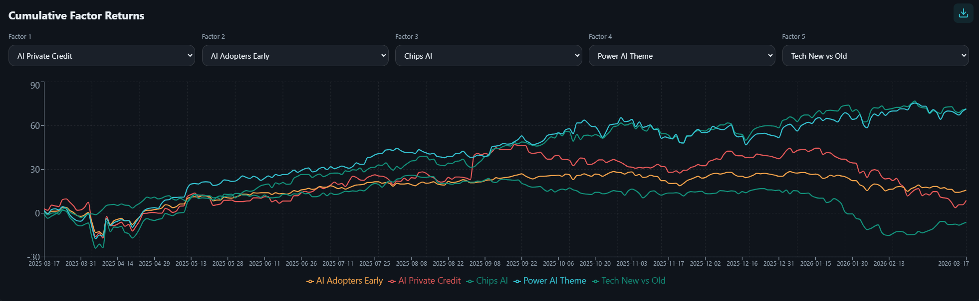Image resolution: width=979 pixels, height=301 pixels.
Task: Click the 2026-02-13 x-axis date label
Action: coord(889,264)
